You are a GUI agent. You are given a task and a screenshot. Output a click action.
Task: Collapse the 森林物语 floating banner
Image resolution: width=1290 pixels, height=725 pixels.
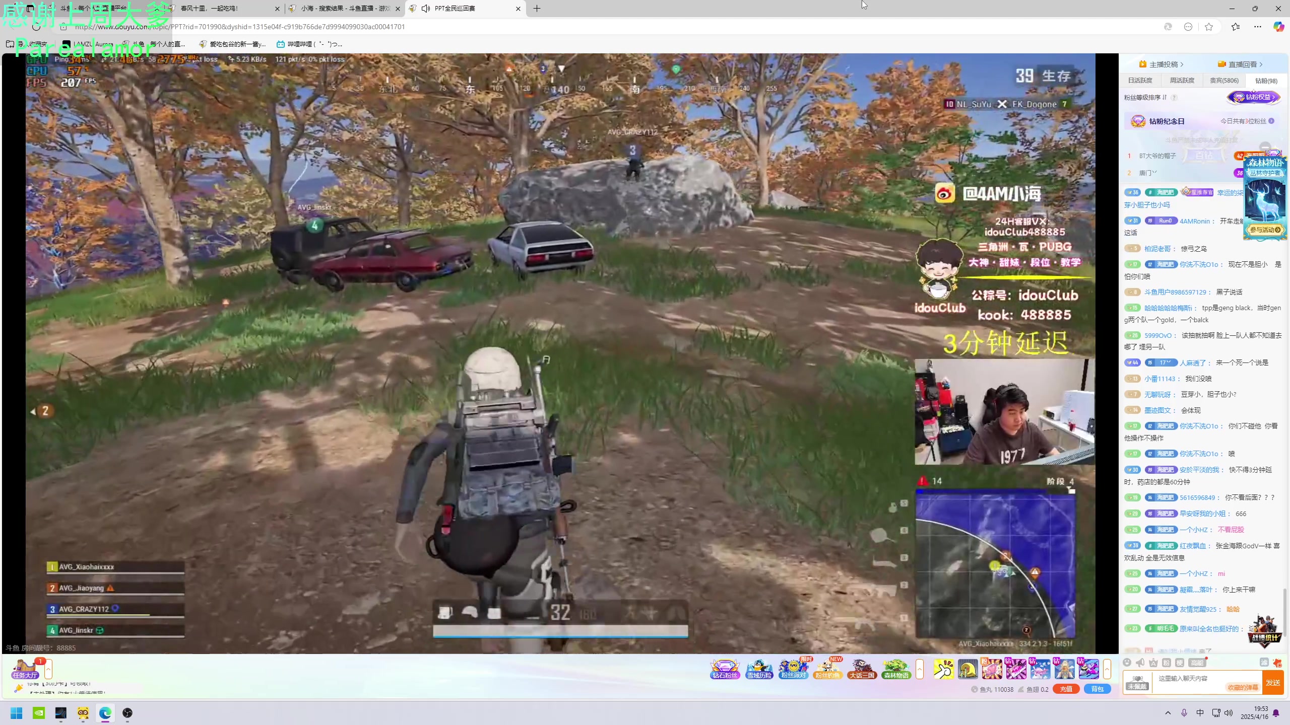[x=1265, y=147]
